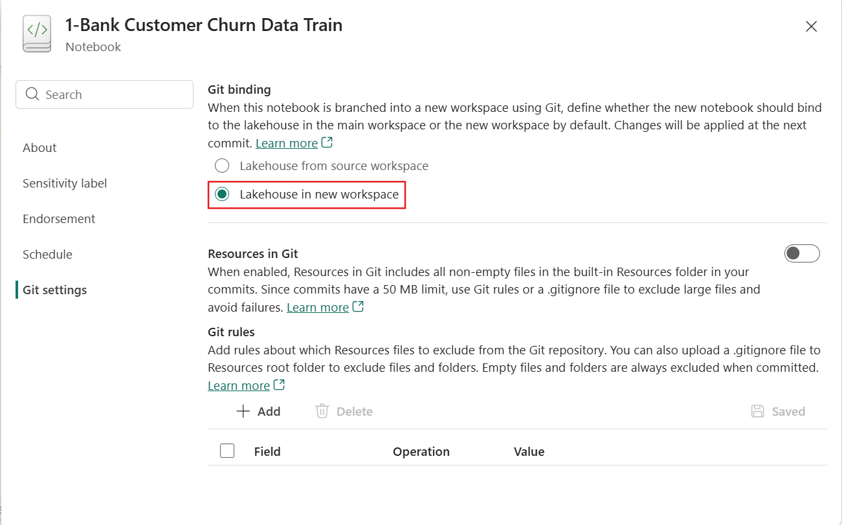This screenshot has width=842, height=525.
Task: Switch to the Endorsement section
Action: [x=59, y=219]
